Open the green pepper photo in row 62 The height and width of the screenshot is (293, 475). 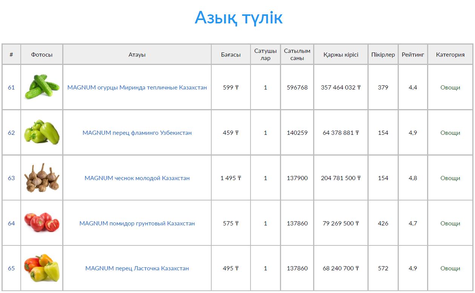pyautogui.click(x=42, y=133)
